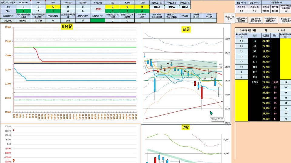Click the 29,900 axis label on 日足 chart
Image resolution: width=291 pixels, height=163 pixels.
point(228,39)
